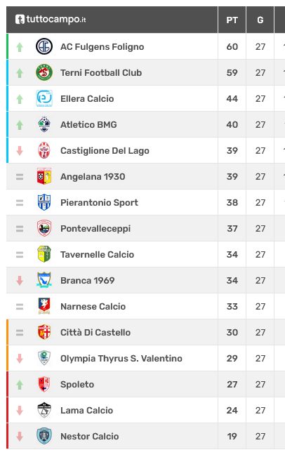
Task: Open Olympia Thyrus S. Valentino team page
Action: (x=121, y=359)
